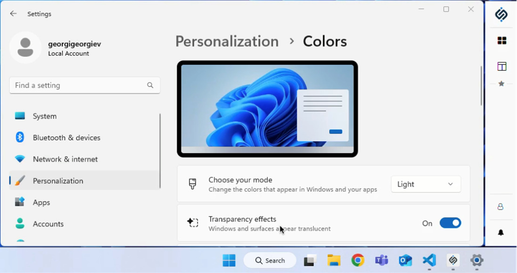Open Network & internet settings
The height and width of the screenshot is (273, 517).
84,159
